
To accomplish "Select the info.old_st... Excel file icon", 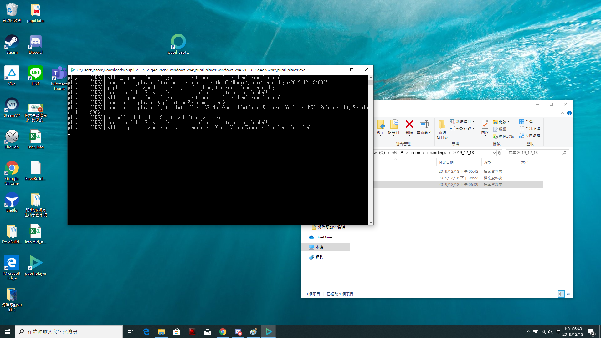I will click(x=35, y=234).
